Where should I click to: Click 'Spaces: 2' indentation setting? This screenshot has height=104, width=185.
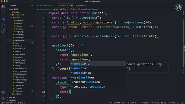point(125,103)
